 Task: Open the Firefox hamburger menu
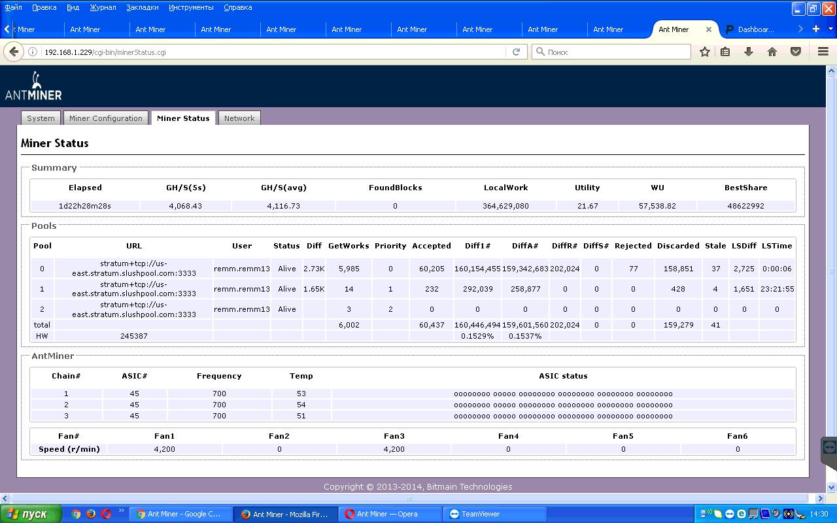click(x=823, y=52)
